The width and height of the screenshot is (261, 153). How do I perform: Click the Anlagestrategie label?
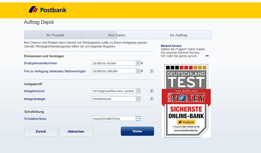35,99
